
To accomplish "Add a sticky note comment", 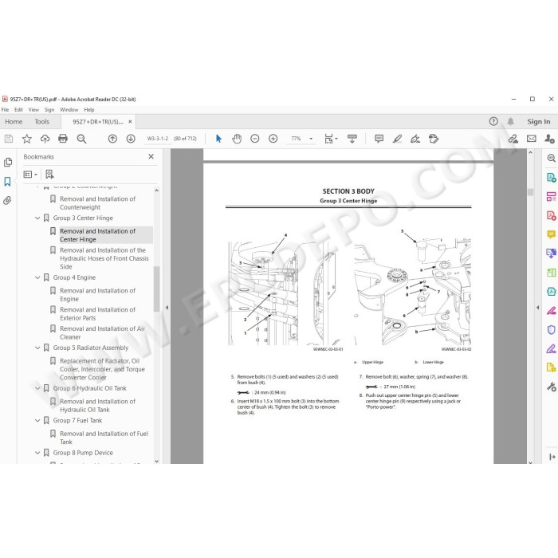I will [x=379, y=139].
